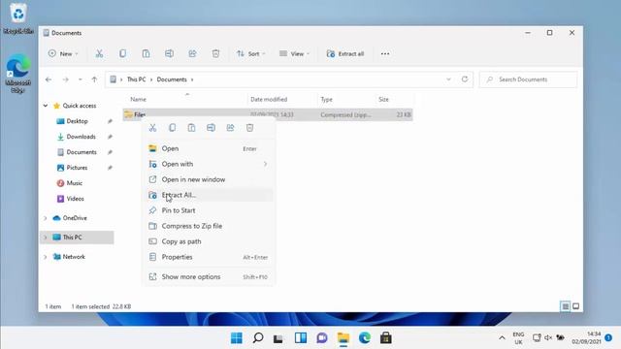Open the New dropdown
The width and height of the screenshot is (621, 349).
[x=63, y=54]
